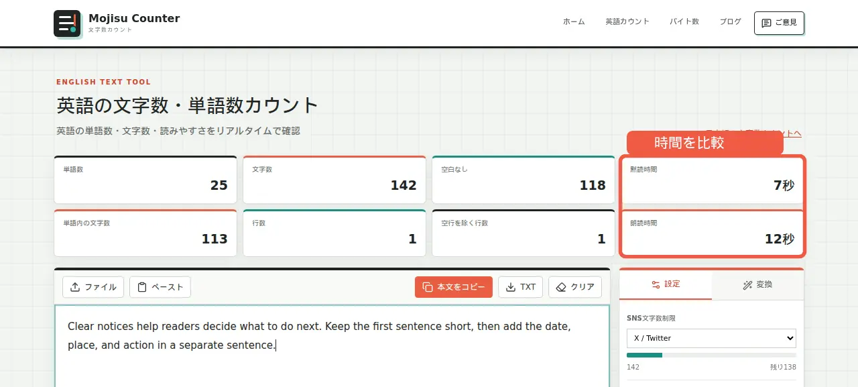This screenshot has width=858, height=387.
Task: Click the copy icon in 本文をコピー
Action: pyautogui.click(x=428, y=287)
